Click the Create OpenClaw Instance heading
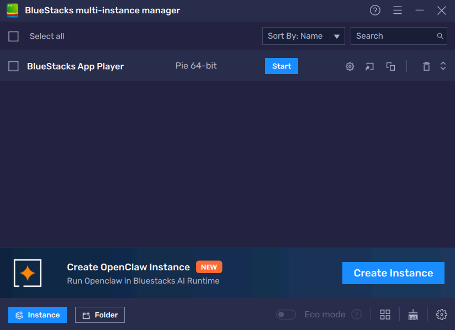Viewport: 455px width, 330px height. [128, 267]
